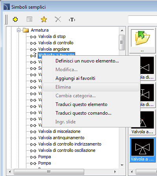The image size is (157, 176).
Task: Click icon beside Valvola di controllo oscillazione
Action: pyautogui.click(x=33, y=151)
